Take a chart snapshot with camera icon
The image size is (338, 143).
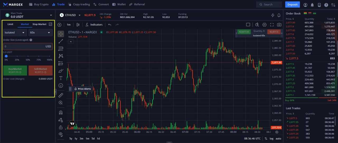pos(279,25)
